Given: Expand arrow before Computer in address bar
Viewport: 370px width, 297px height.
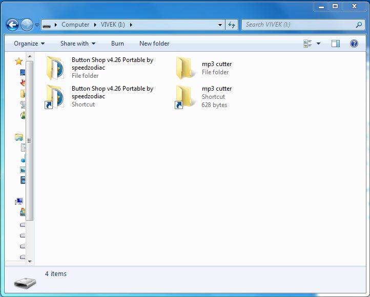Looking at the screenshot, I should [x=56, y=25].
